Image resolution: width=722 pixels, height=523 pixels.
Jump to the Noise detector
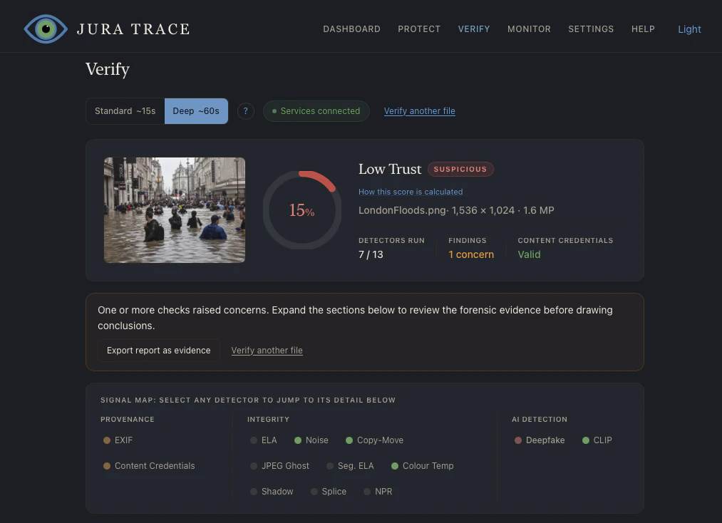pos(311,440)
